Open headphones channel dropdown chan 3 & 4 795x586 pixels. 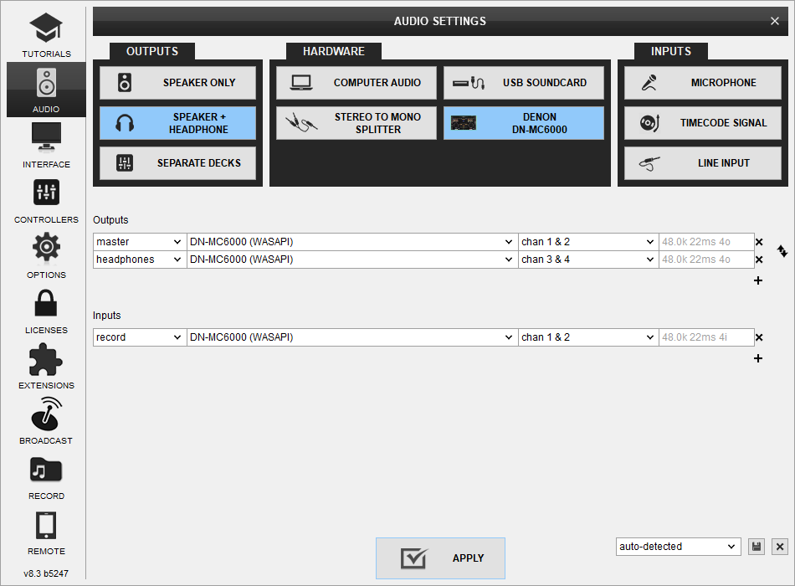click(587, 260)
